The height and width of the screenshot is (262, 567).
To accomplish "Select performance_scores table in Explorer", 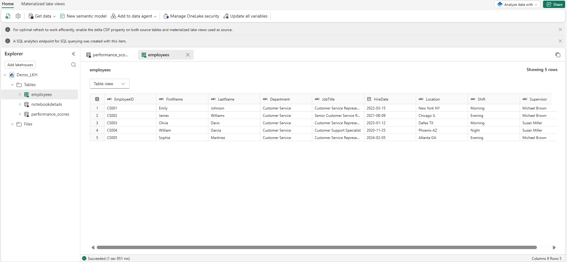I will tap(50, 114).
